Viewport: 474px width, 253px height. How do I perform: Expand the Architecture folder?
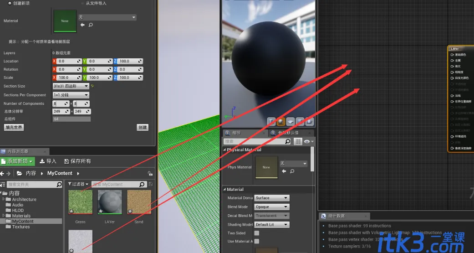[4, 199]
